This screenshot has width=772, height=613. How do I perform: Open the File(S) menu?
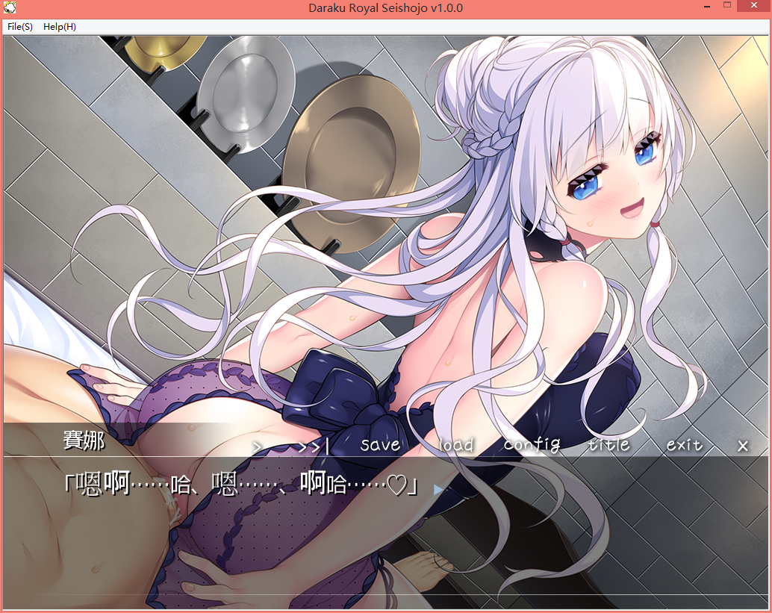(x=20, y=27)
